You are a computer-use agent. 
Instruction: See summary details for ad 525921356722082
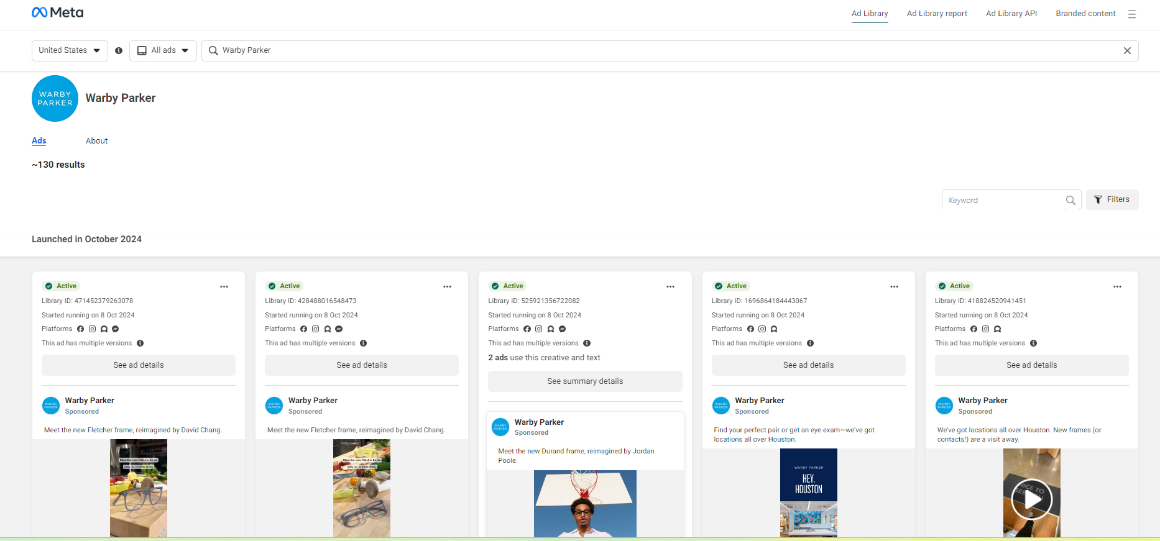[585, 381]
